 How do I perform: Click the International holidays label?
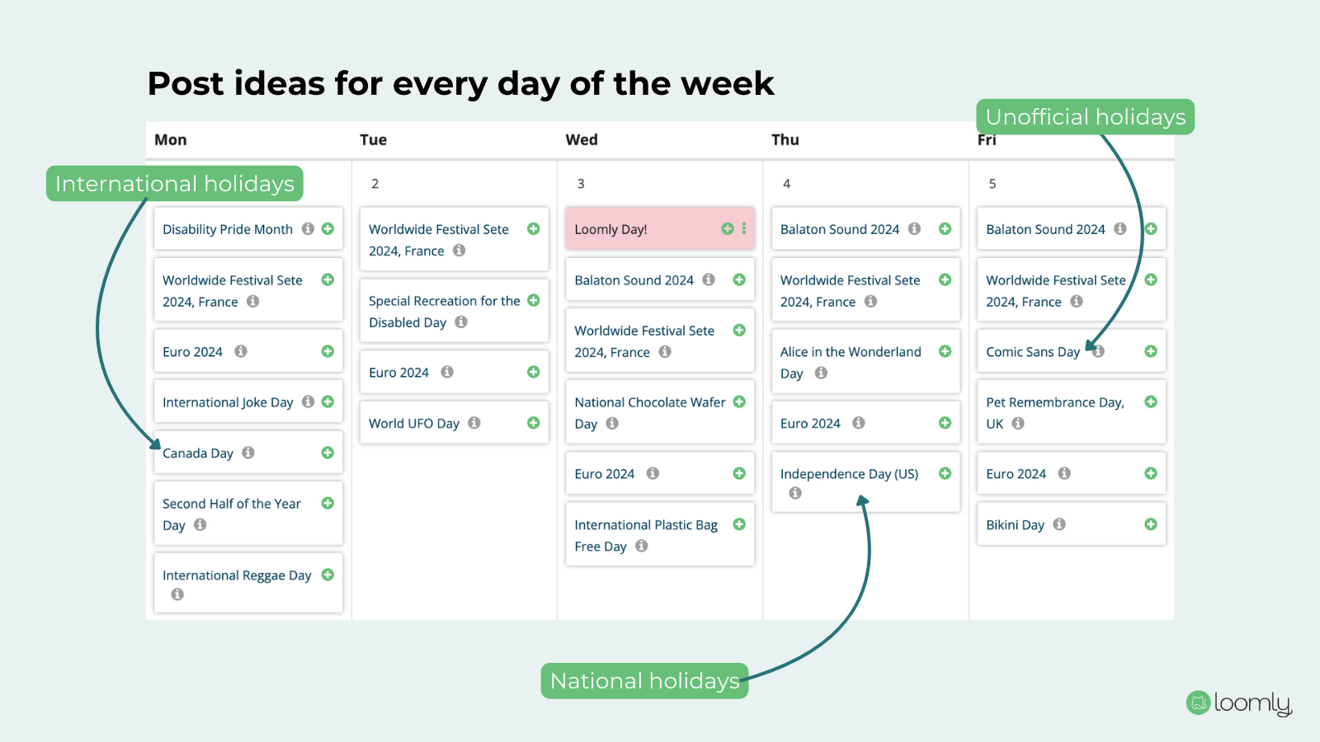(x=174, y=184)
